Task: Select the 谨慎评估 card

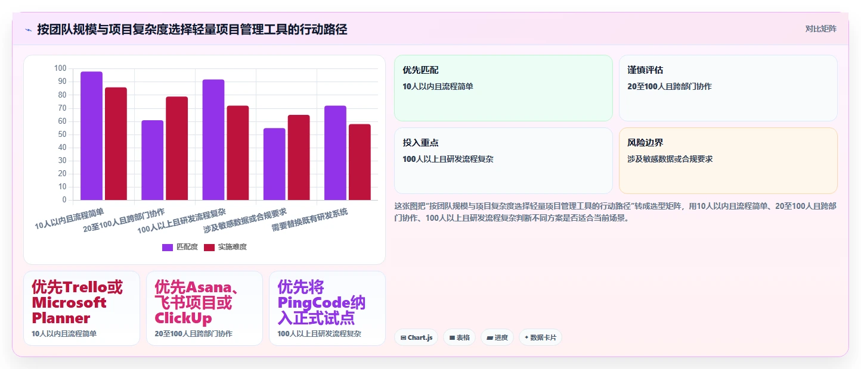Action: click(x=728, y=88)
